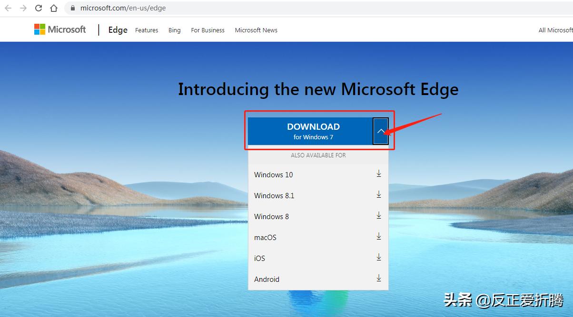573x317 pixels.
Task: Click the browser refresh icon
Action: tap(38, 8)
